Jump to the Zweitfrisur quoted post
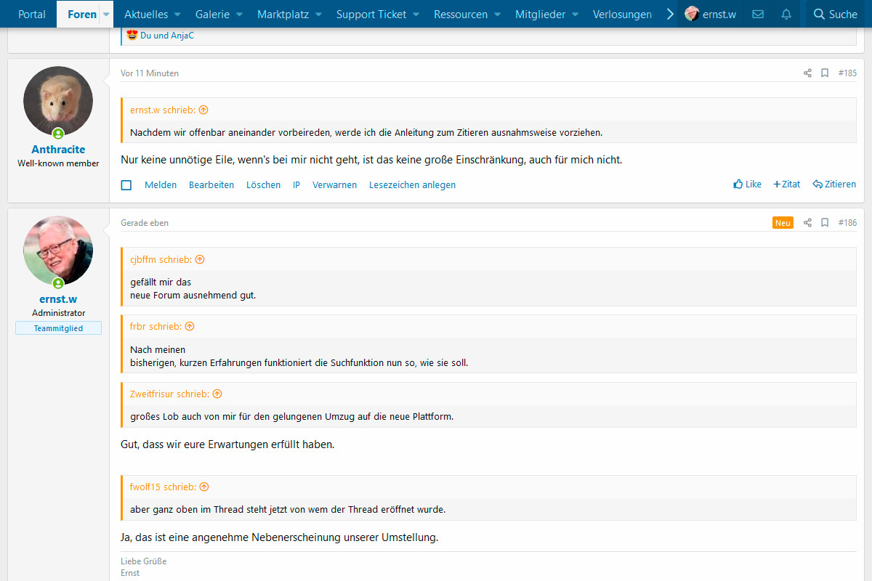This screenshot has width=872, height=581. (217, 394)
